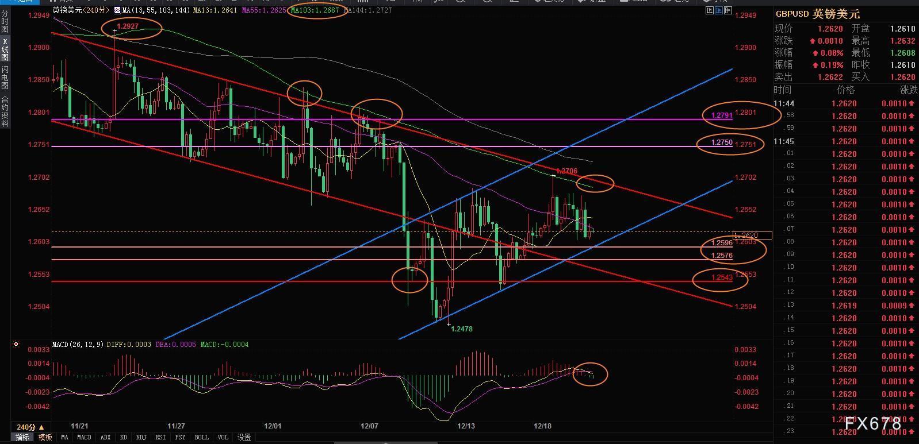Click the 11/27 date on time axis

176,426
